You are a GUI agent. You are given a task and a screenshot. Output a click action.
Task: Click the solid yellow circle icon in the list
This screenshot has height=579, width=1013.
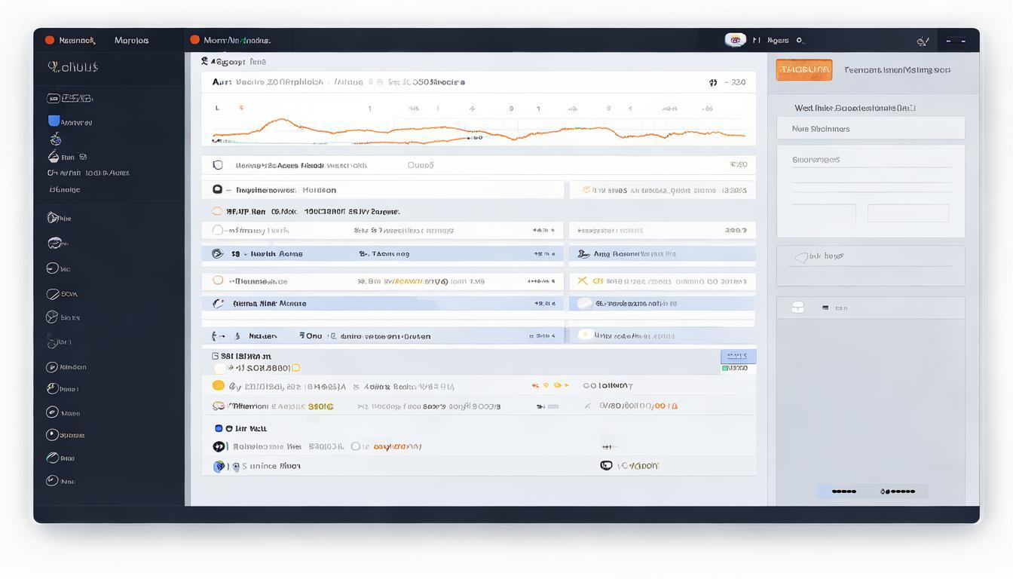pyautogui.click(x=218, y=385)
